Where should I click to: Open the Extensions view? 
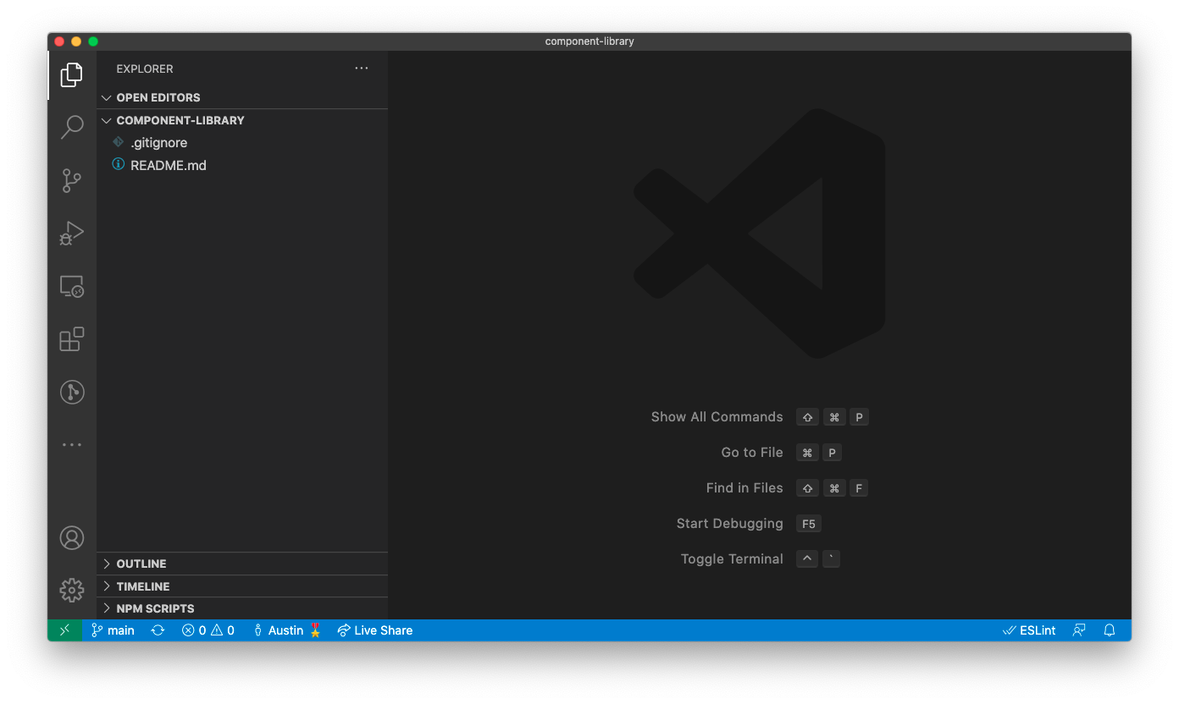pyautogui.click(x=72, y=339)
